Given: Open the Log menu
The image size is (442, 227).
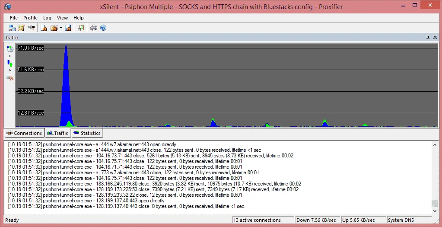Looking at the screenshot, I should click(47, 18).
